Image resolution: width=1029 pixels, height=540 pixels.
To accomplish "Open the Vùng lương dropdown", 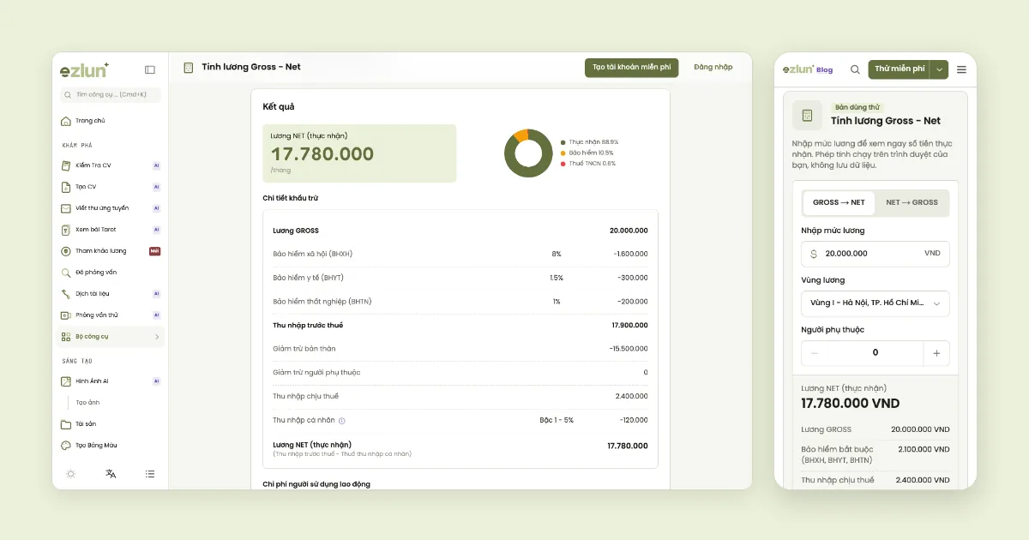I will tap(876, 303).
